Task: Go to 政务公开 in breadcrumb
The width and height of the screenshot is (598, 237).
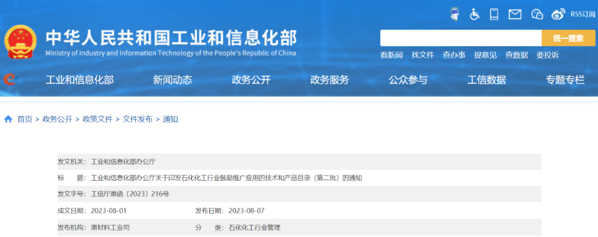Action: click(57, 119)
